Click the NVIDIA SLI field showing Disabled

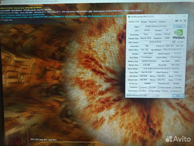pyautogui.click(x=147, y=83)
